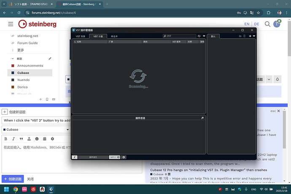Insert emoji in composer

pyautogui.click(x=37, y=139)
